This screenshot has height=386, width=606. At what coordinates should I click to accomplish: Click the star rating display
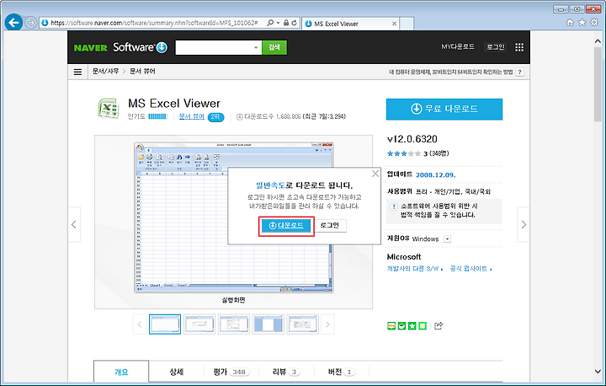click(x=404, y=153)
